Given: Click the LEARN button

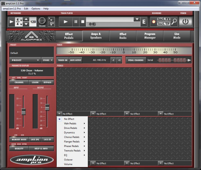Looking at the screenshot, I should 35,82.
